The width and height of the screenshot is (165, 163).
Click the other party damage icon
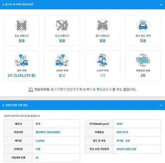click(62, 60)
